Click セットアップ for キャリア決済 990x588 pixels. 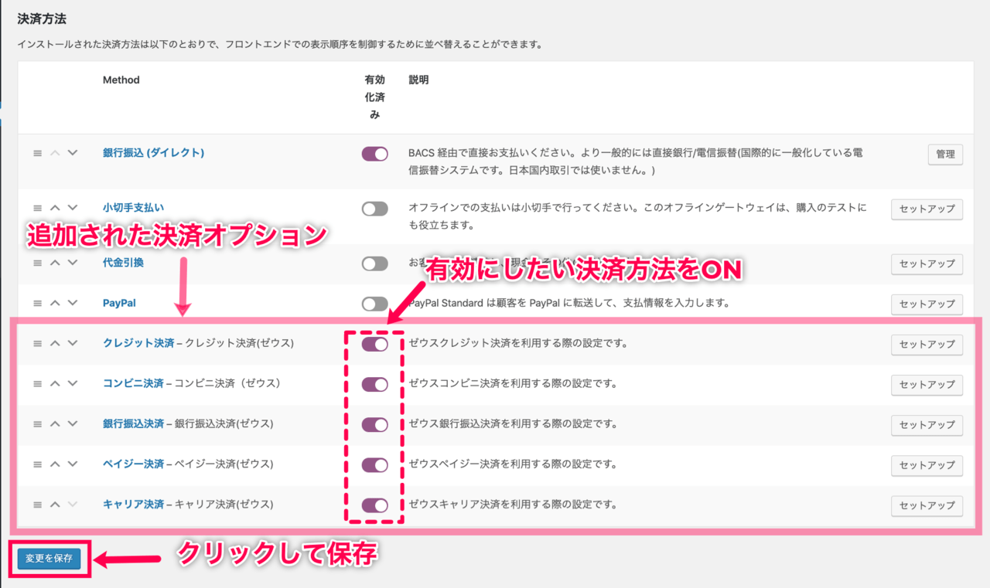point(927,507)
